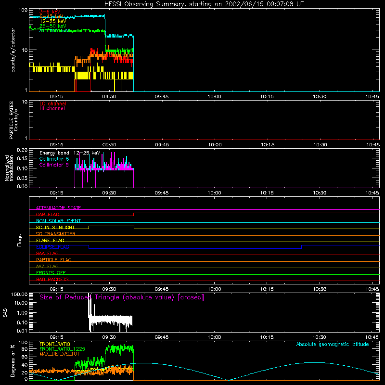
Task: Click the 'Degrees or %' axis label
Action: click(13, 360)
